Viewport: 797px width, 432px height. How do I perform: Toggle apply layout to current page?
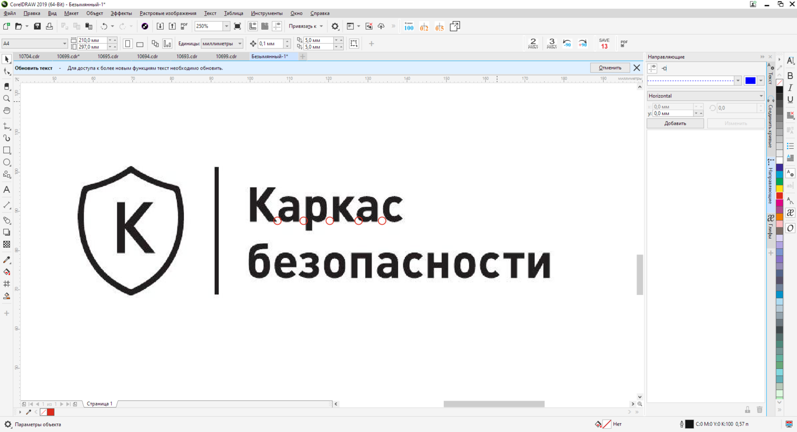click(167, 44)
